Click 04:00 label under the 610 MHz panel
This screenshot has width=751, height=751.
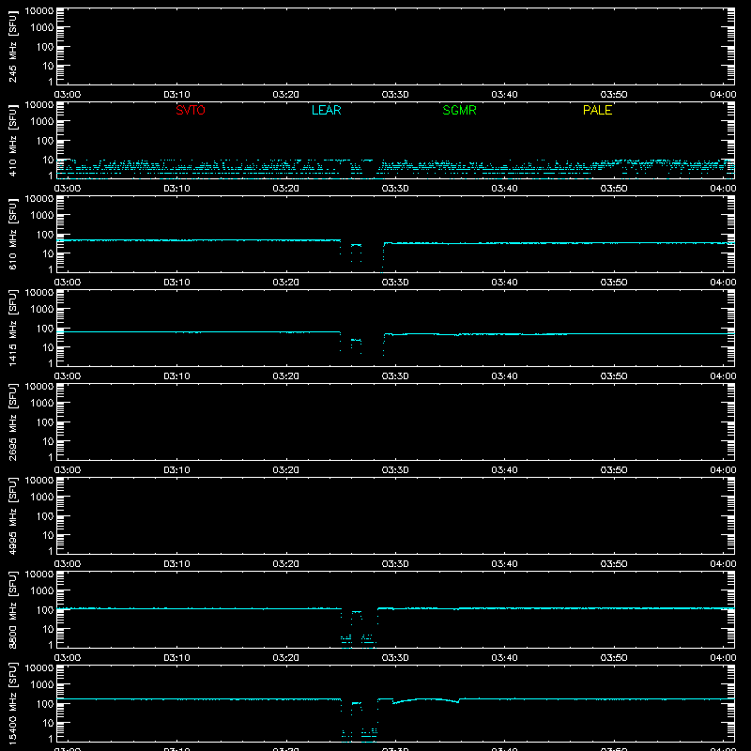click(x=723, y=283)
